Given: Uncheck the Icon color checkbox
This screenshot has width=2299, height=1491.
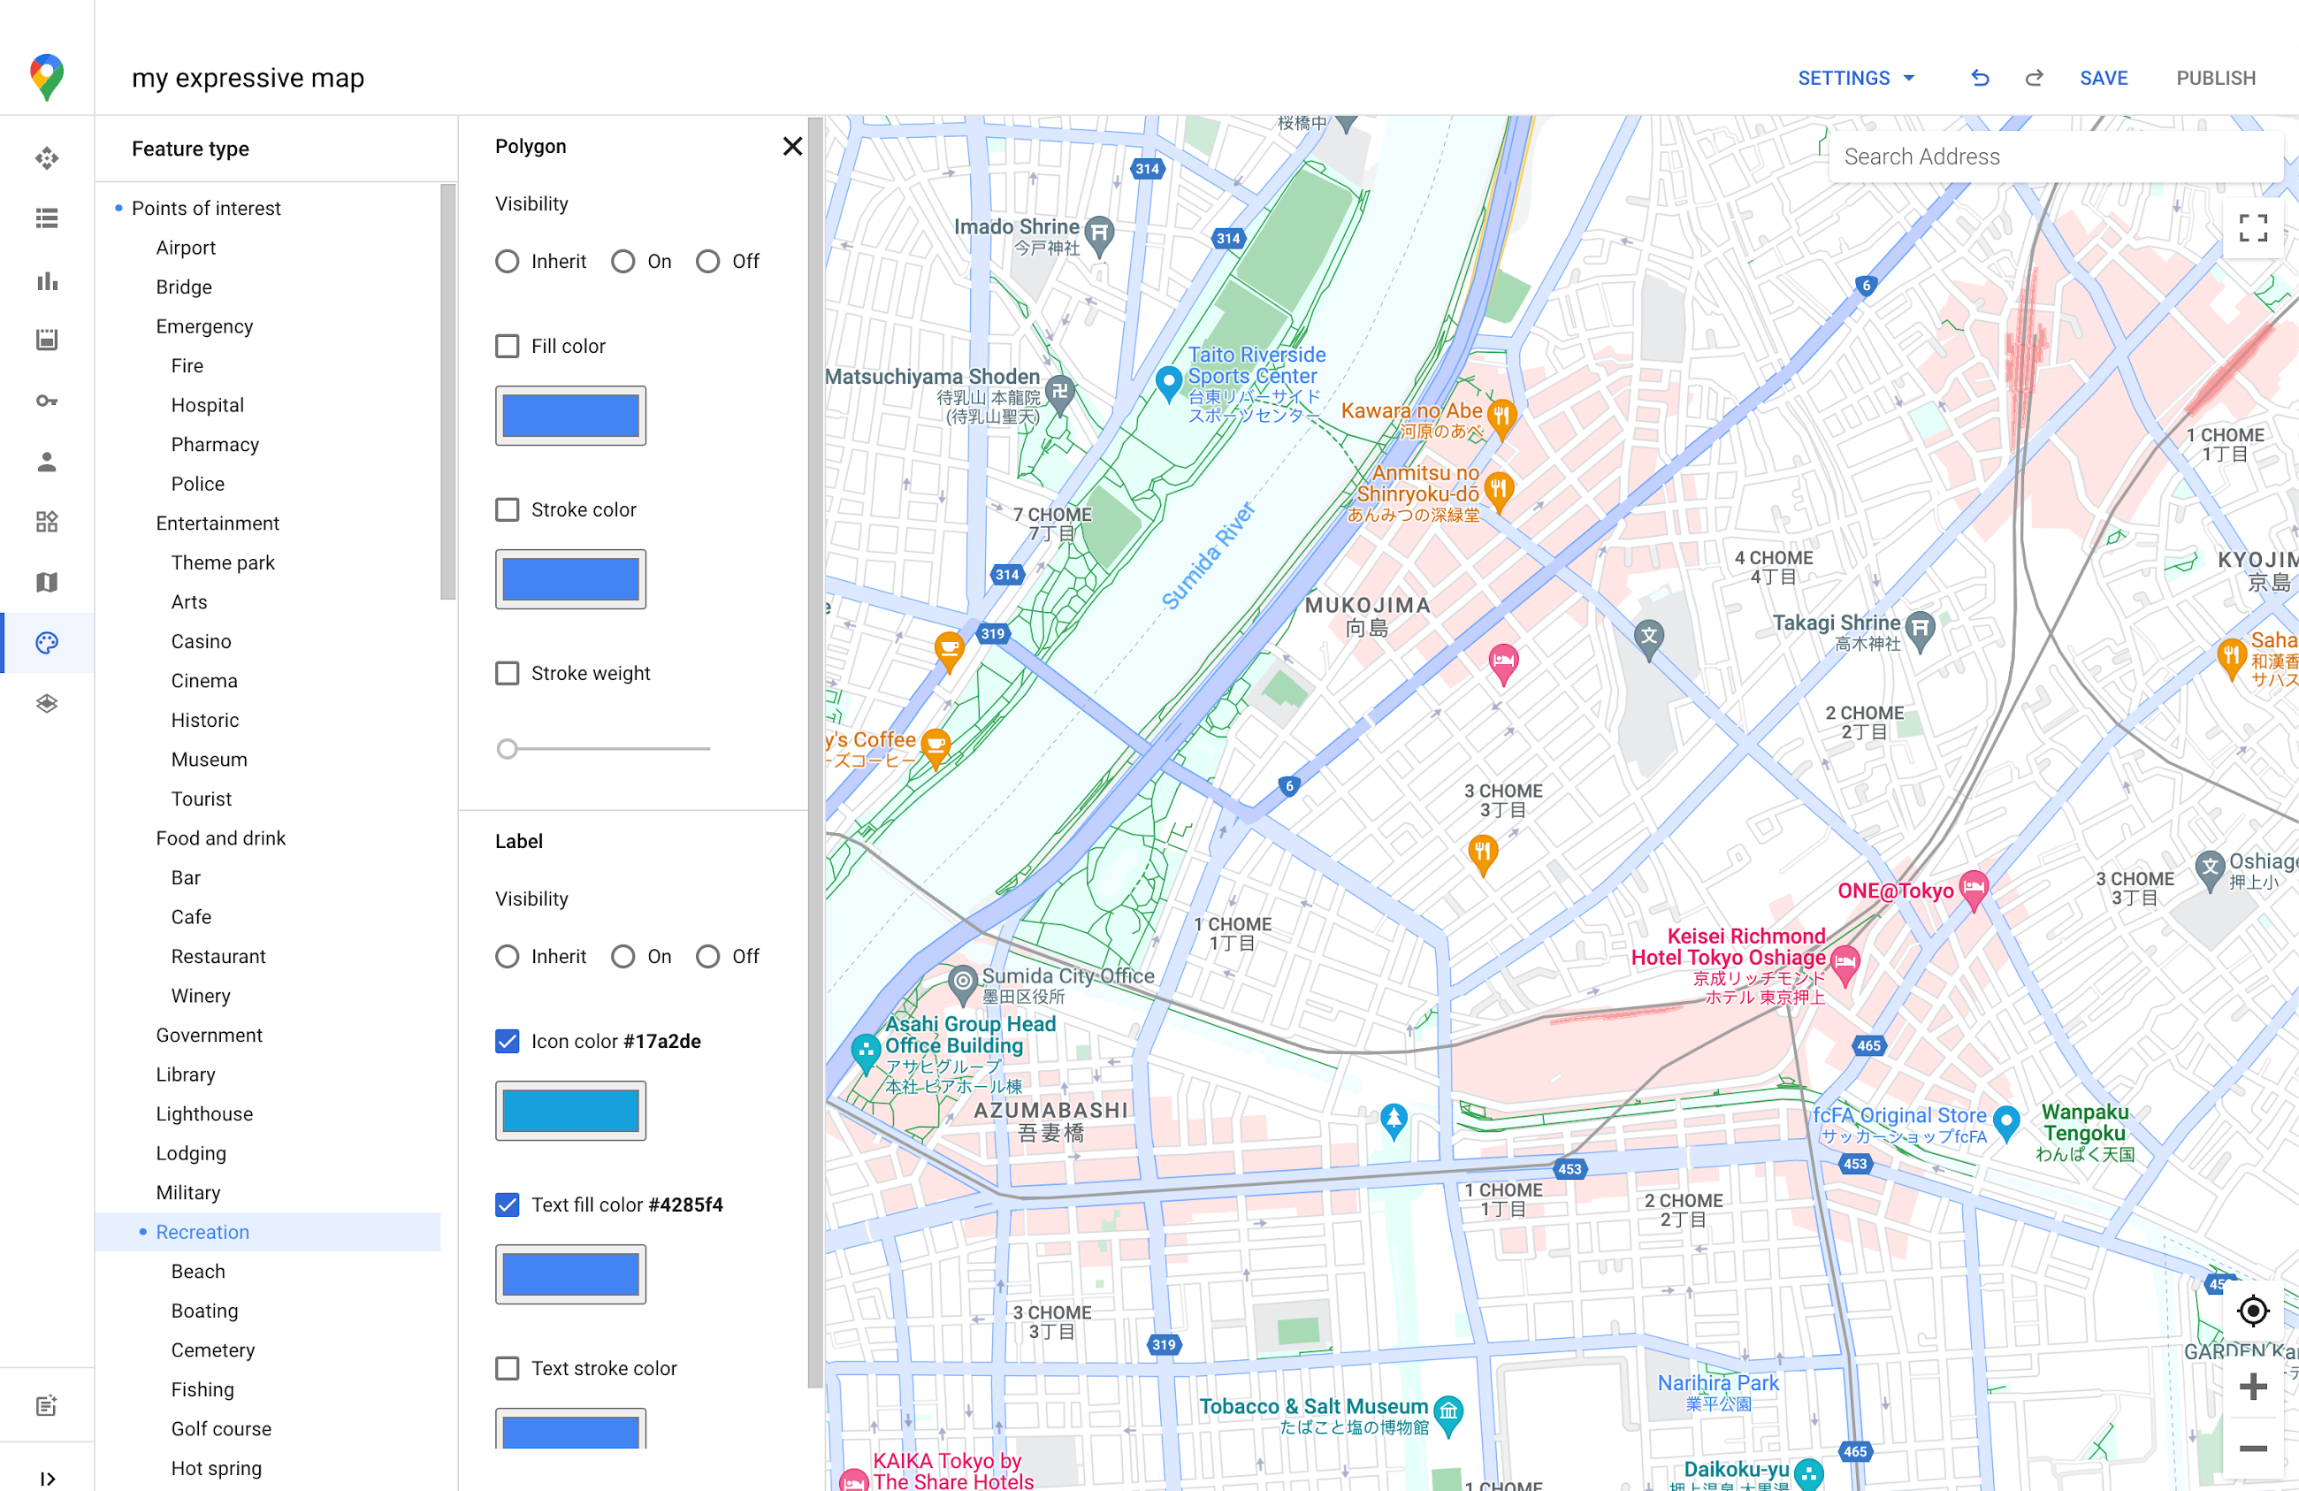Looking at the screenshot, I should (x=508, y=1041).
